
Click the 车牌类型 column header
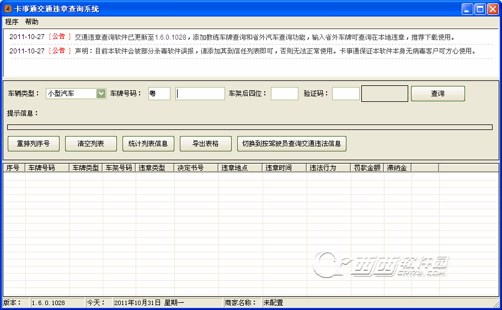(86, 168)
